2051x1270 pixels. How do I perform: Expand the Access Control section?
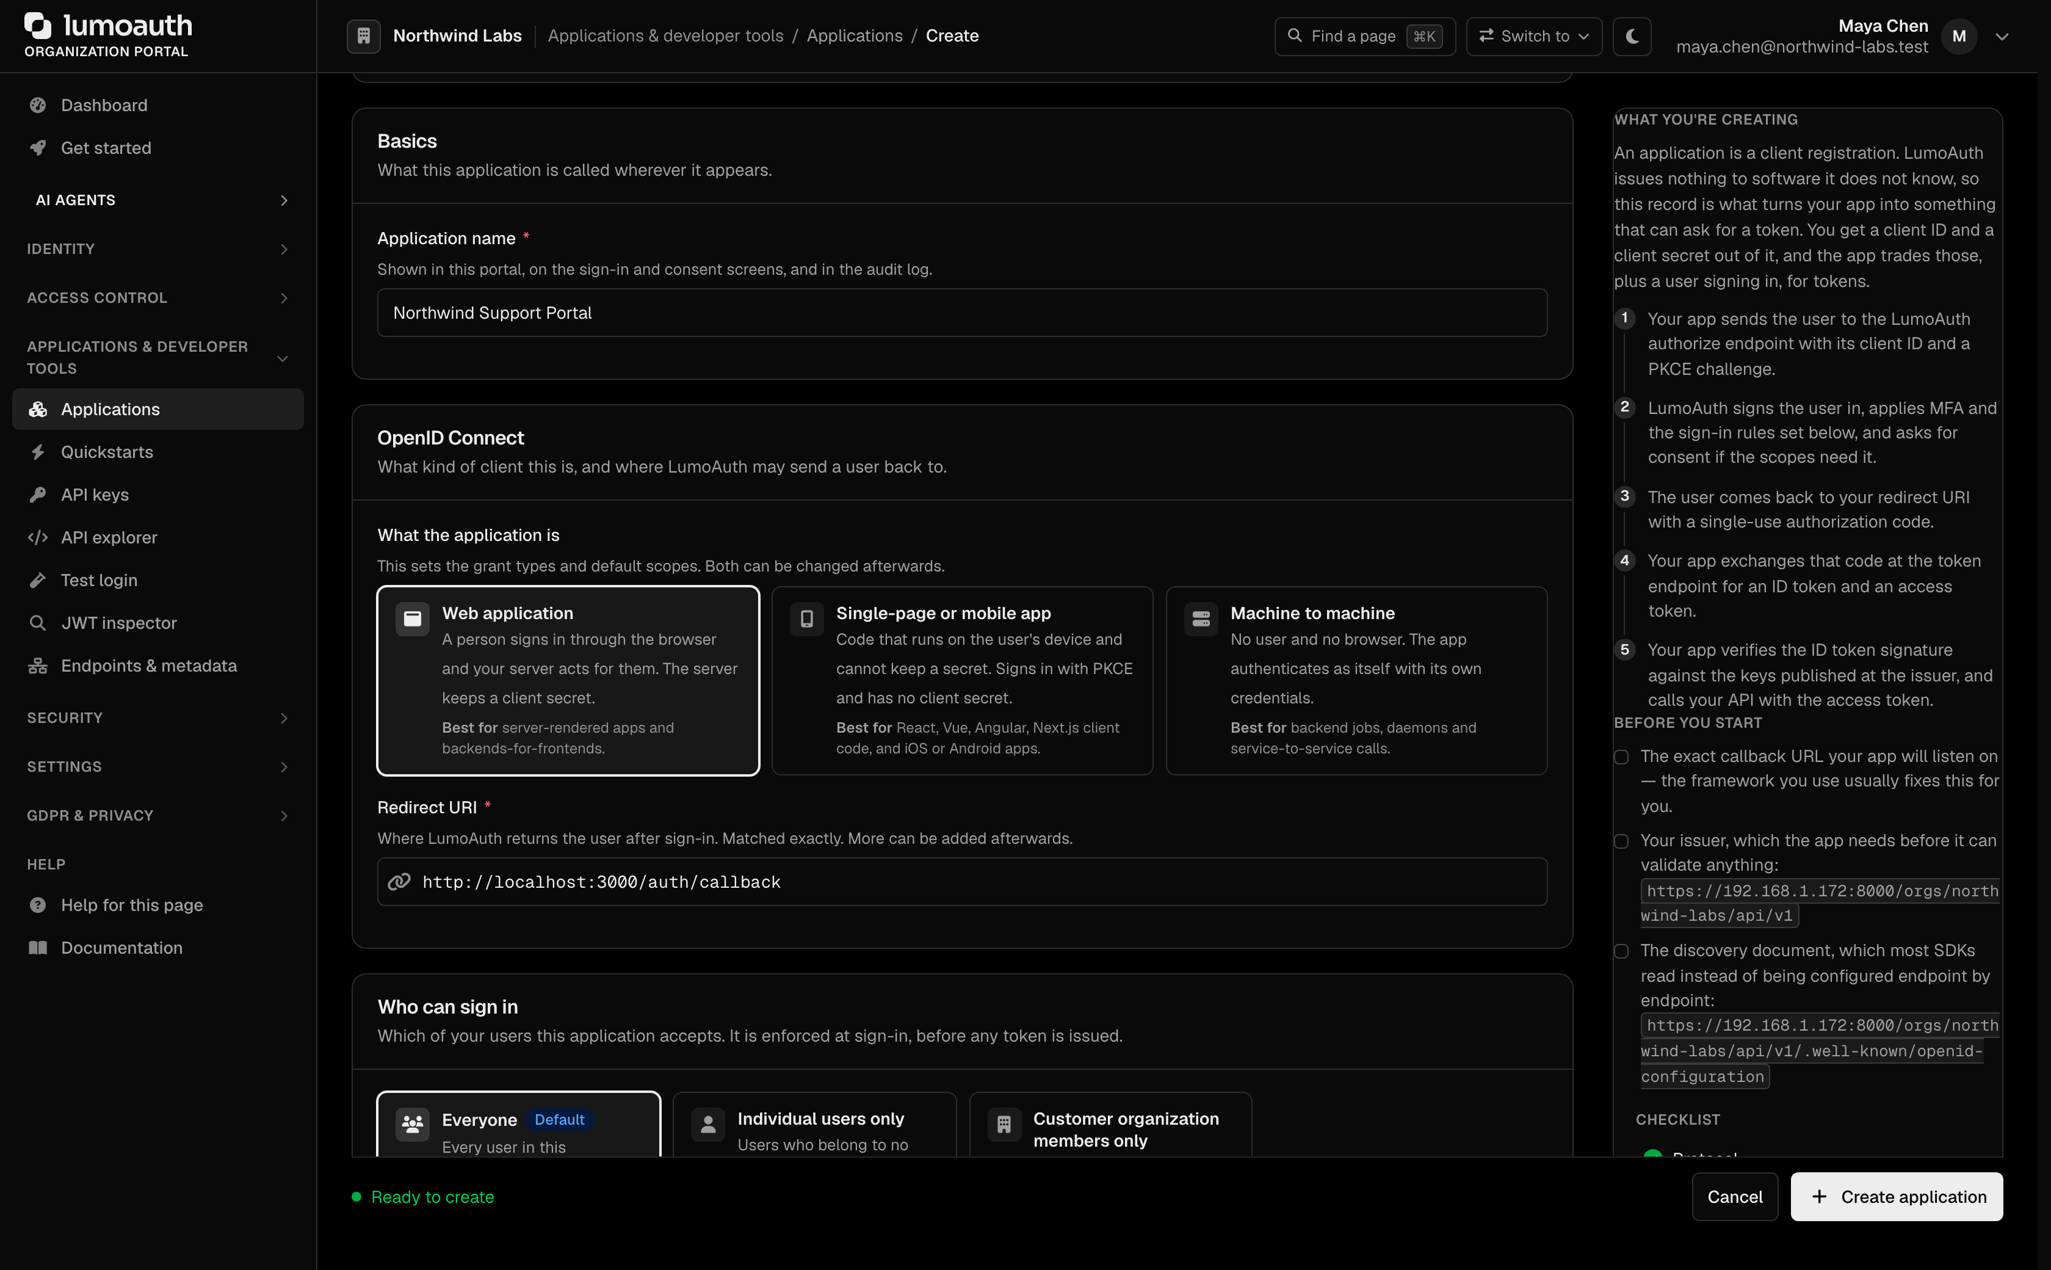[158, 297]
